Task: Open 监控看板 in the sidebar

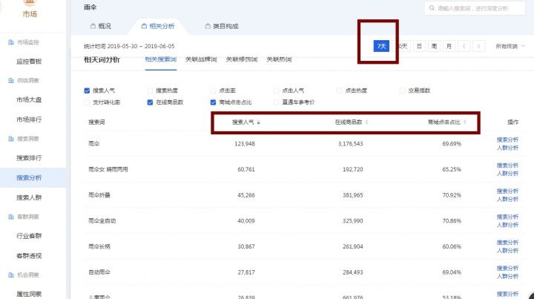Action: pyautogui.click(x=29, y=62)
